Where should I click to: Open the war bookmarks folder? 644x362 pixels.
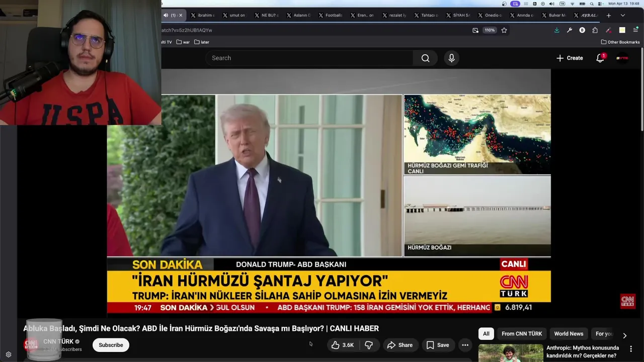[x=183, y=42]
